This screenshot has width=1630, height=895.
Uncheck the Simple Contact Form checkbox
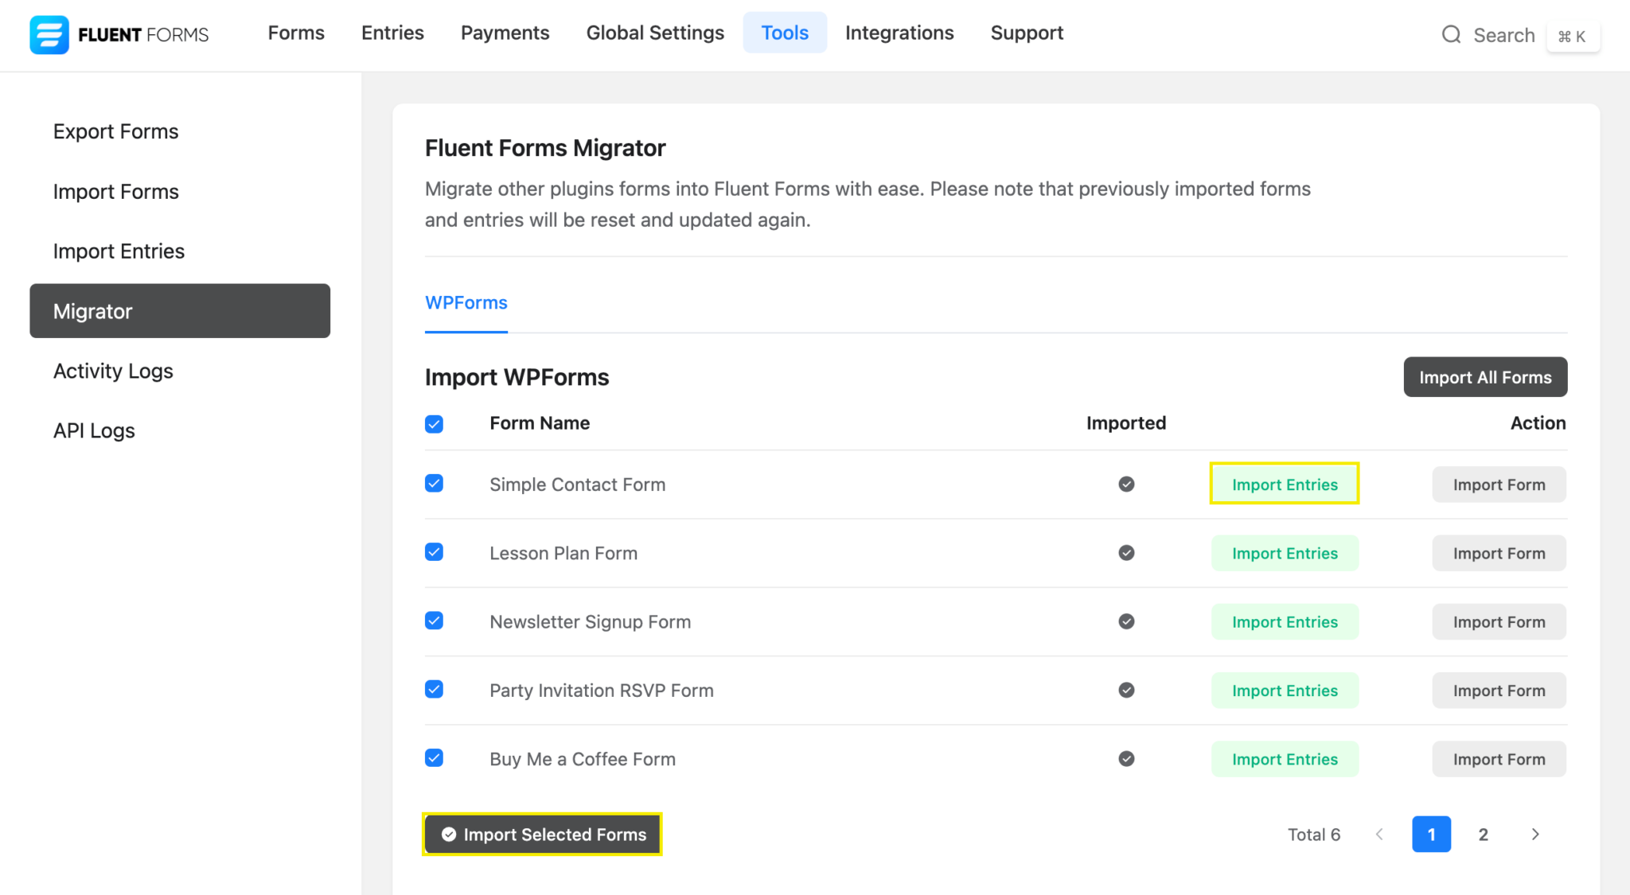coord(434,483)
